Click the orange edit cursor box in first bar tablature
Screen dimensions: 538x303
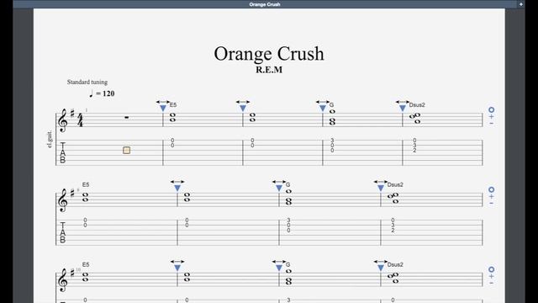(127, 150)
